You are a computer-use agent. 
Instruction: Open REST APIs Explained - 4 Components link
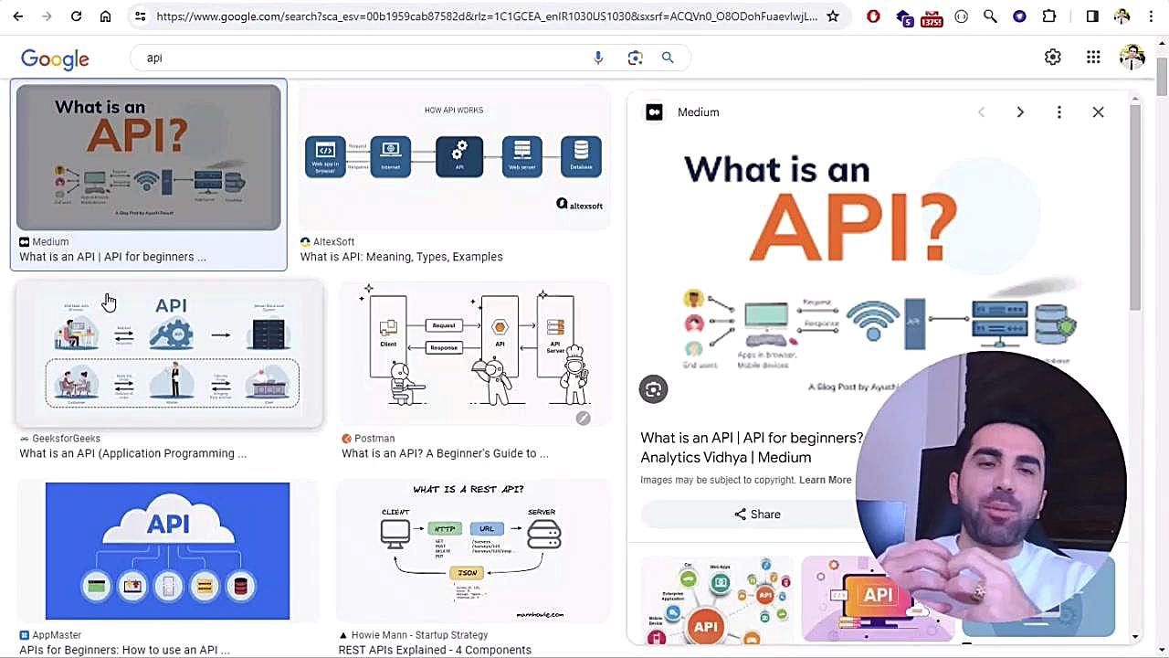pos(435,650)
